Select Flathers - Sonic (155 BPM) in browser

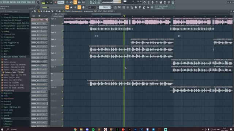[x=14, y=72]
